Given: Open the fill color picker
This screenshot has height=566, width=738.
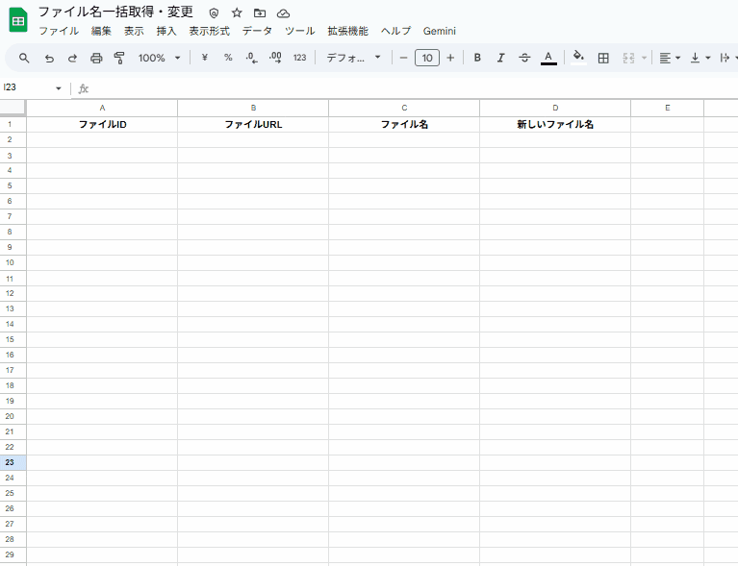Looking at the screenshot, I should click(x=578, y=58).
